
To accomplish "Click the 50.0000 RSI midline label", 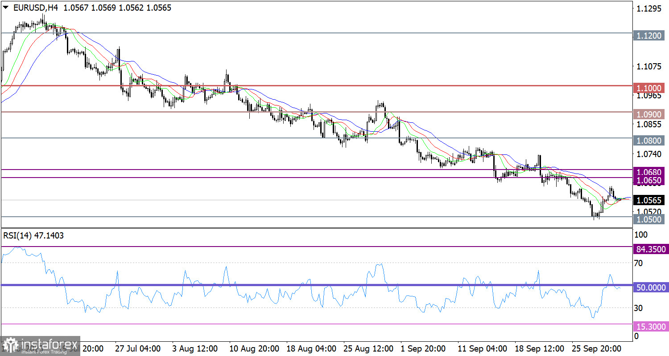I will coord(650,288).
